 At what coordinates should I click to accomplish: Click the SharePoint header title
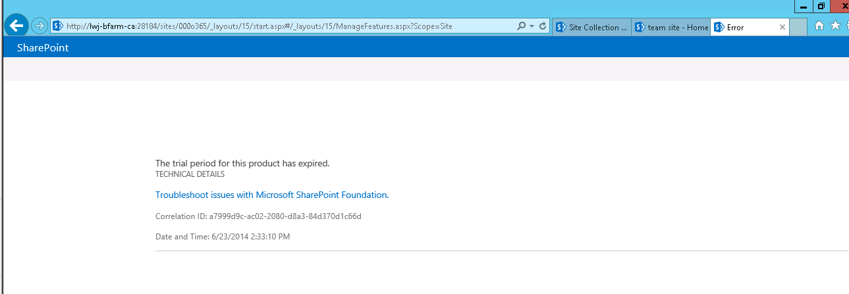pos(43,47)
